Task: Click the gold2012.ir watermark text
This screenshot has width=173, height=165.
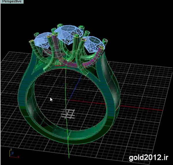Action: (x=148, y=157)
